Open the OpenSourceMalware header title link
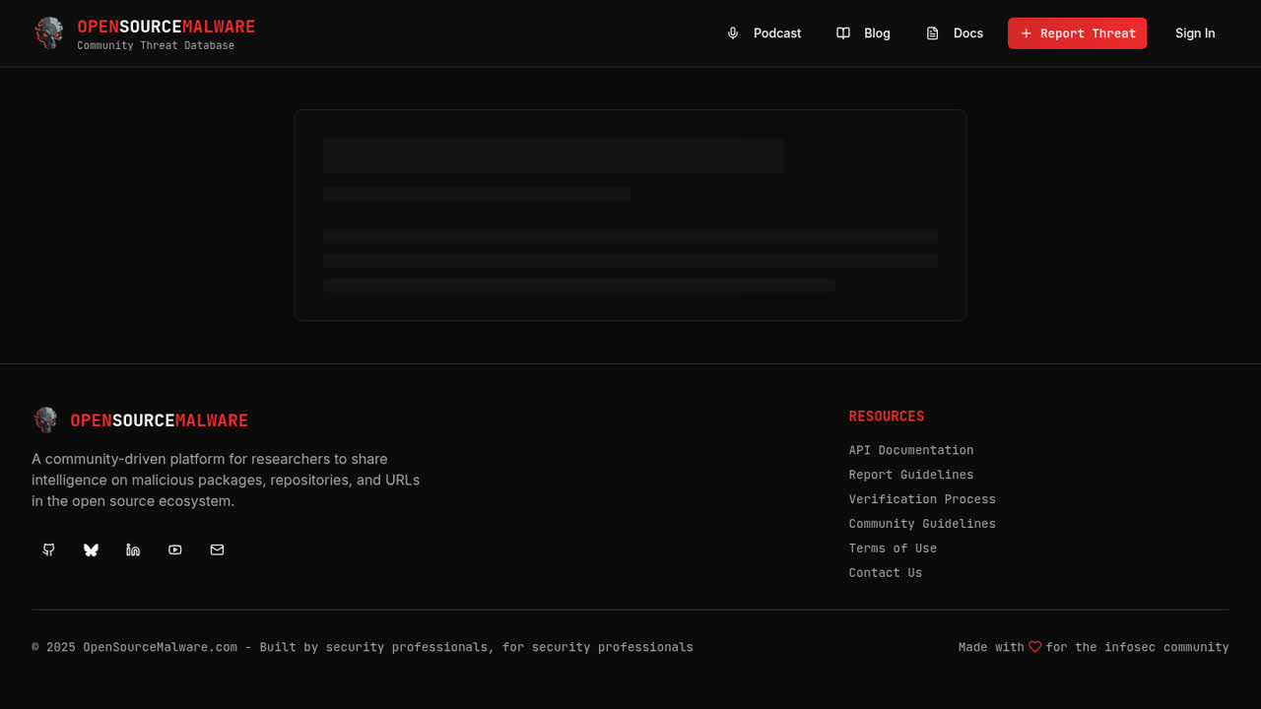The image size is (1261, 709). [x=166, y=27]
